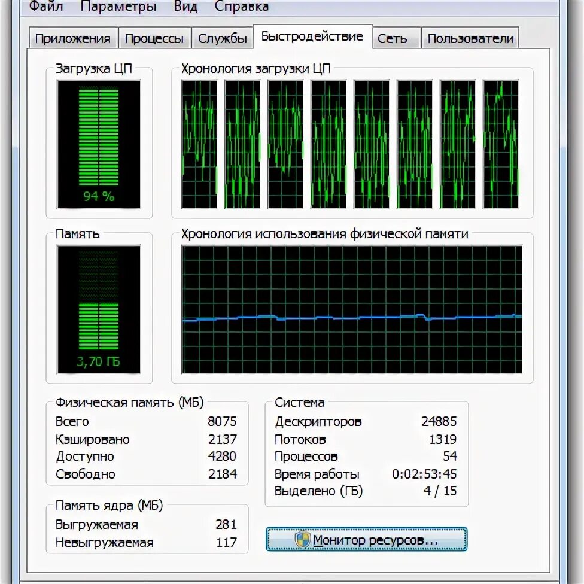Open the Вид menu

pyautogui.click(x=185, y=7)
